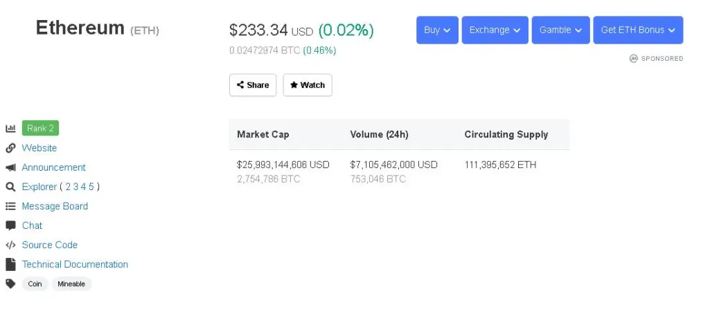Select the $25,993,144,606 USD market cap value

pyautogui.click(x=283, y=165)
